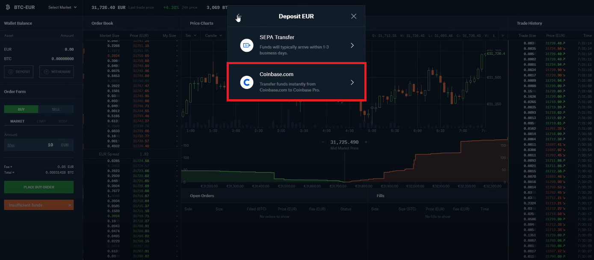
Task: Click the My Size column header in Order Book
Action: (169, 35)
